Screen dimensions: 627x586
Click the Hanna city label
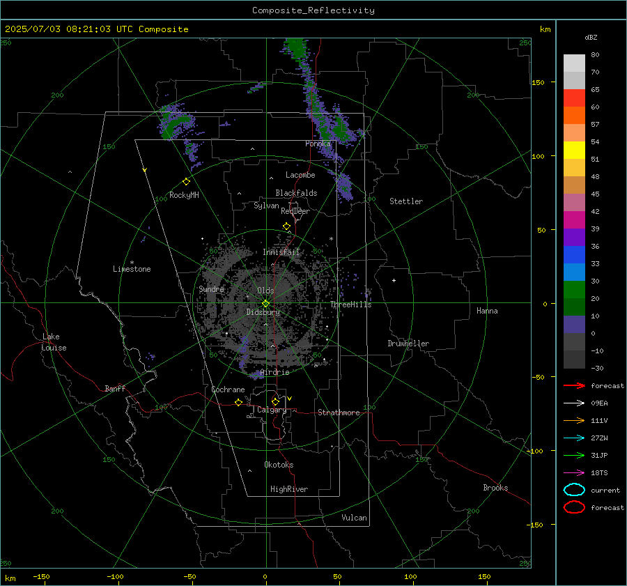pyautogui.click(x=487, y=311)
